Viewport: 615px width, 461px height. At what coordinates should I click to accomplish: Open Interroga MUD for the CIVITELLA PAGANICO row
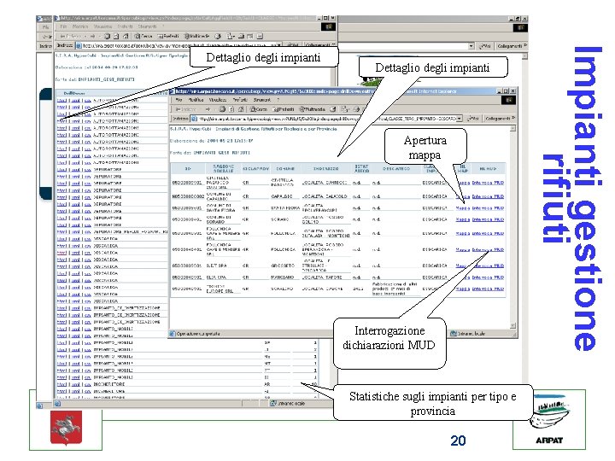point(489,183)
